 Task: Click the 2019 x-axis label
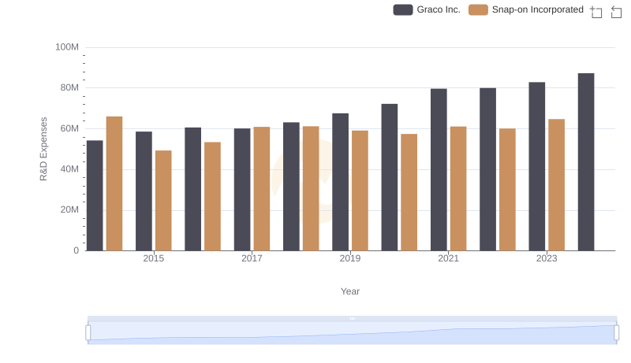(x=350, y=258)
